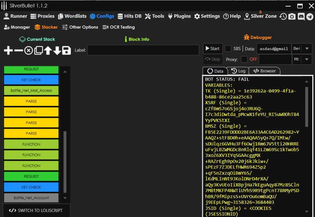Expand the proxy type dropdown
315x217 pixels.
pos(307,59)
